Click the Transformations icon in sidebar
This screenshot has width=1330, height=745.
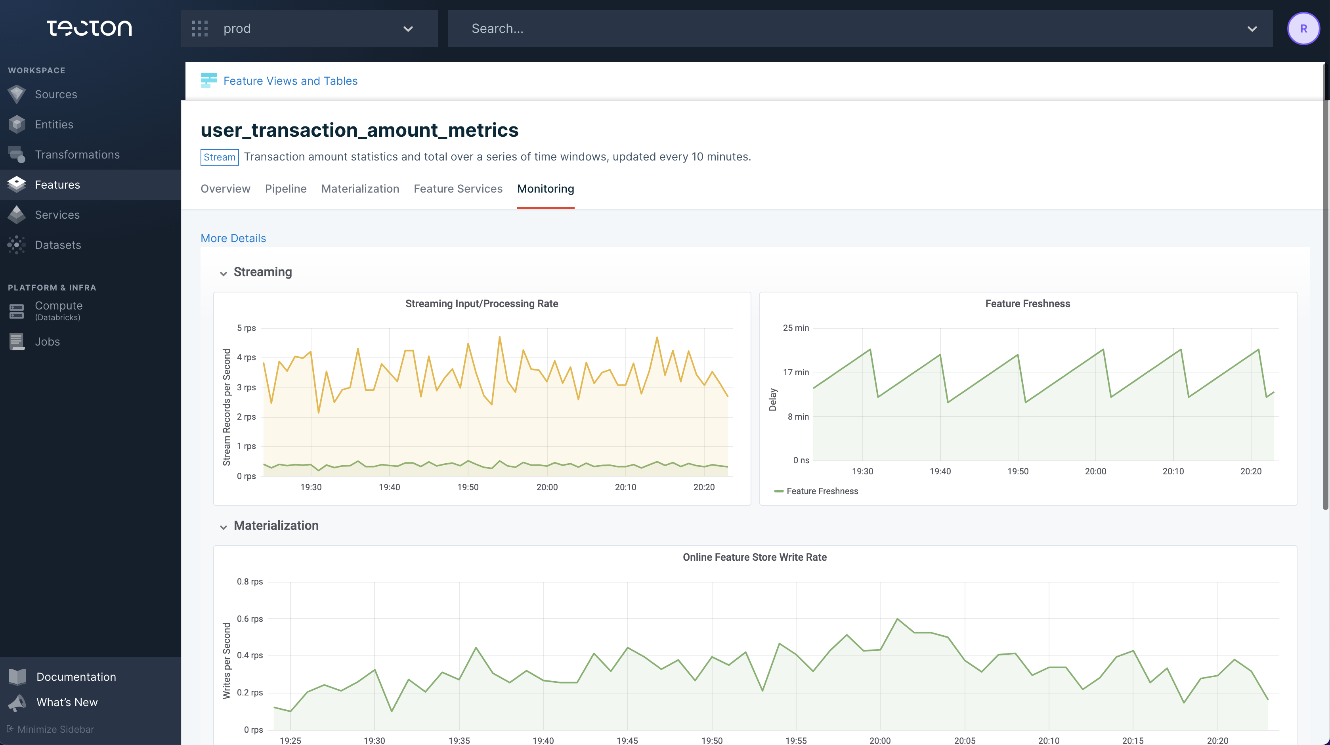click(16, 154)
